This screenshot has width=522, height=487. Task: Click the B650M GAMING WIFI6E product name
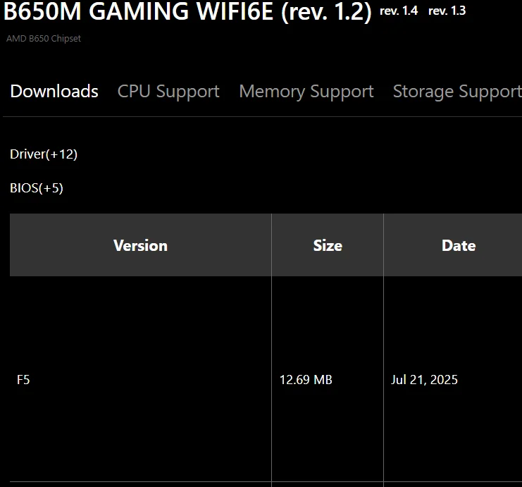tap(139, 12)
